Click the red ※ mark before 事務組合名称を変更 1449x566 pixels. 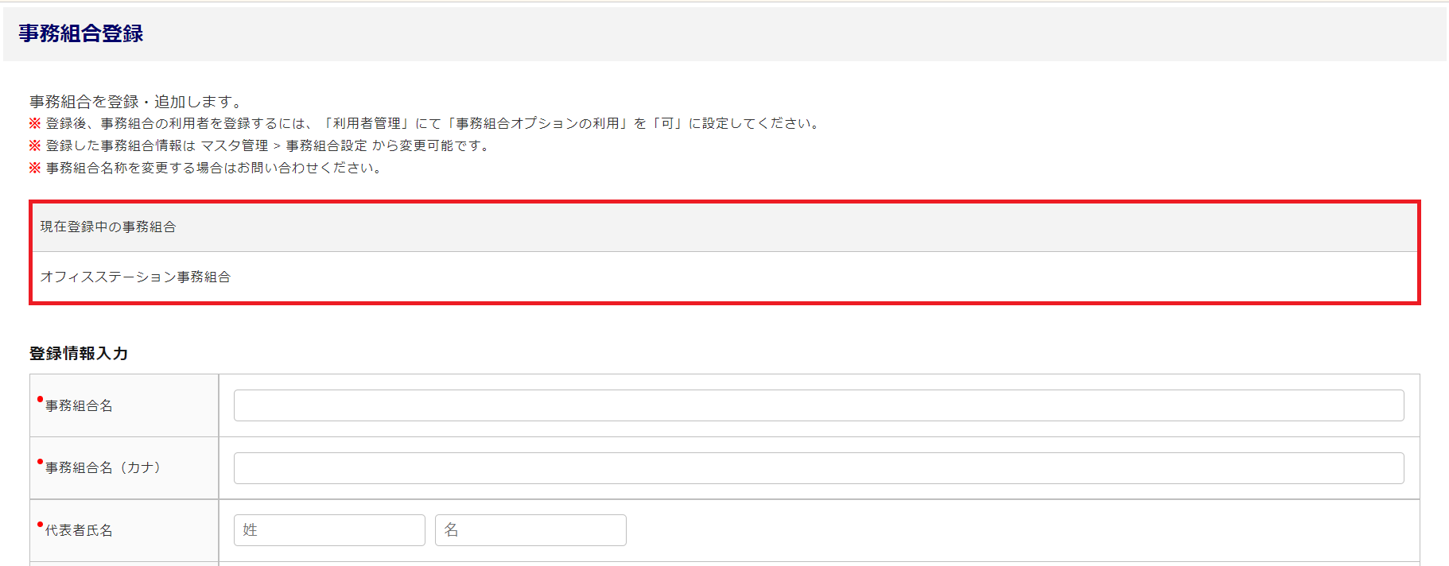tap(35, 168)
